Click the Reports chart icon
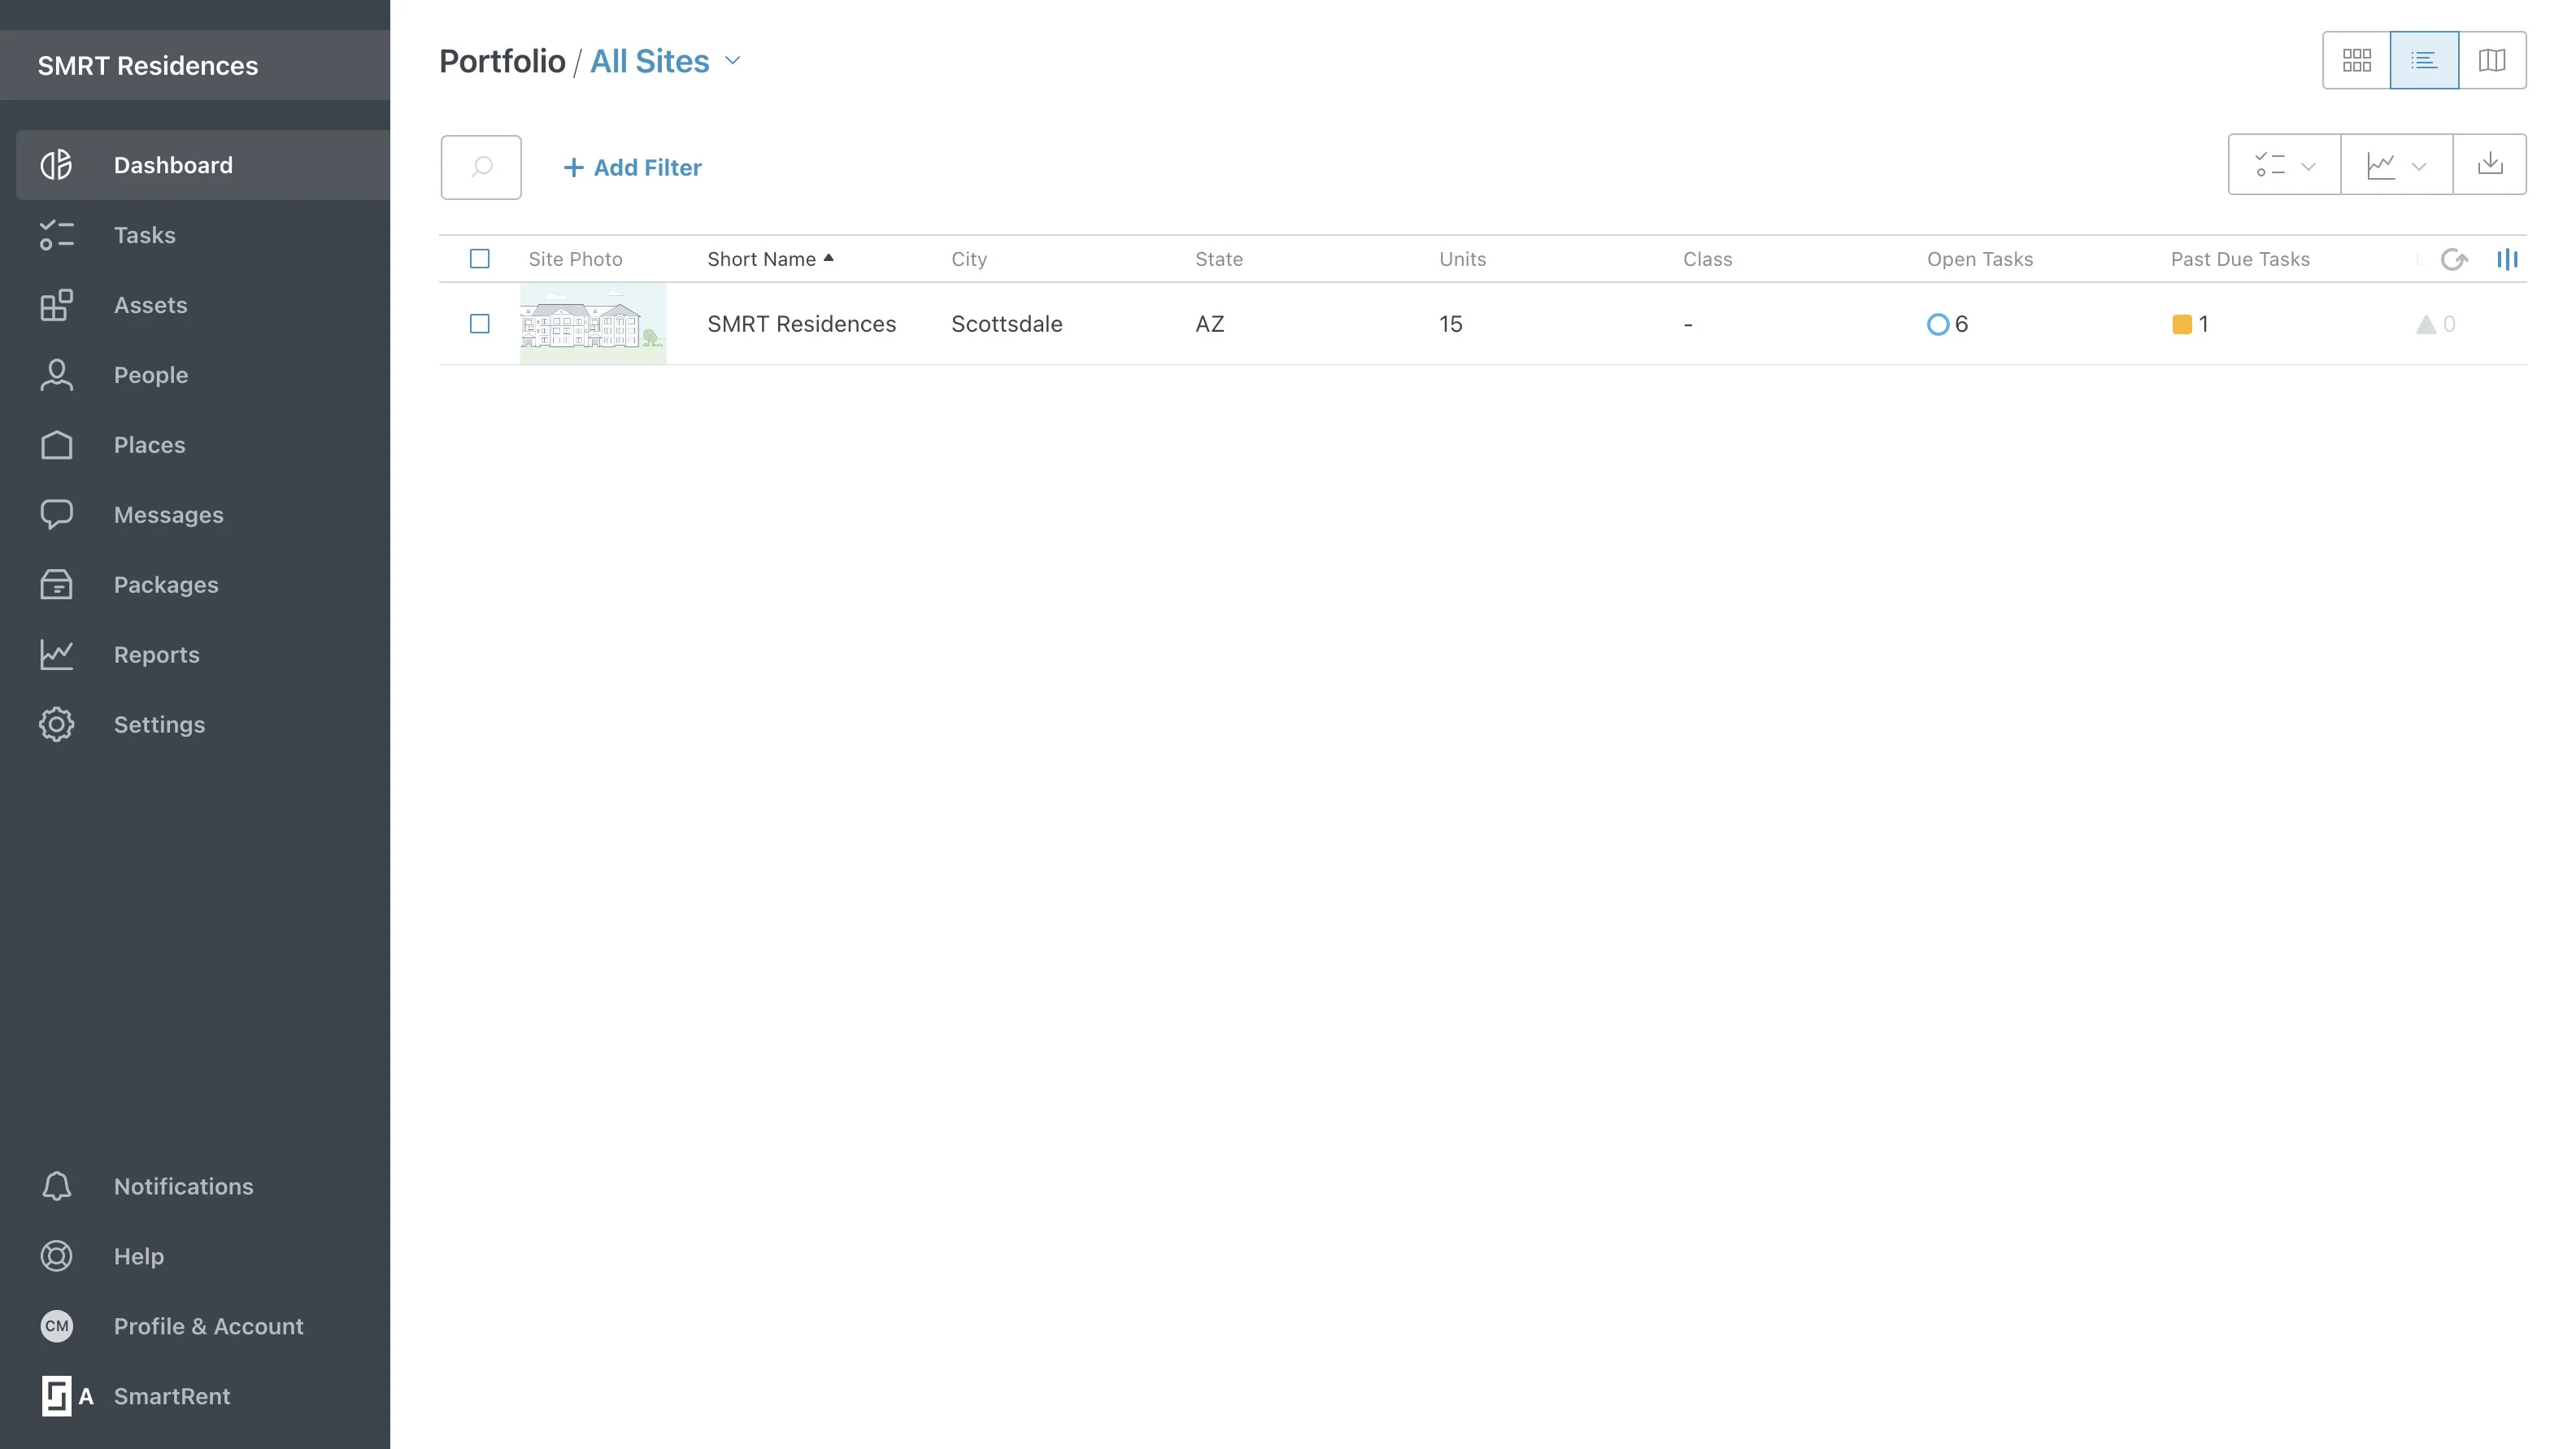Viewport: 2576px width, 1449px height. coord(56,655)
